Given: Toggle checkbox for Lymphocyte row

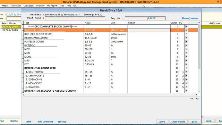Looking at the screenshot, I should tap(186, 76).
